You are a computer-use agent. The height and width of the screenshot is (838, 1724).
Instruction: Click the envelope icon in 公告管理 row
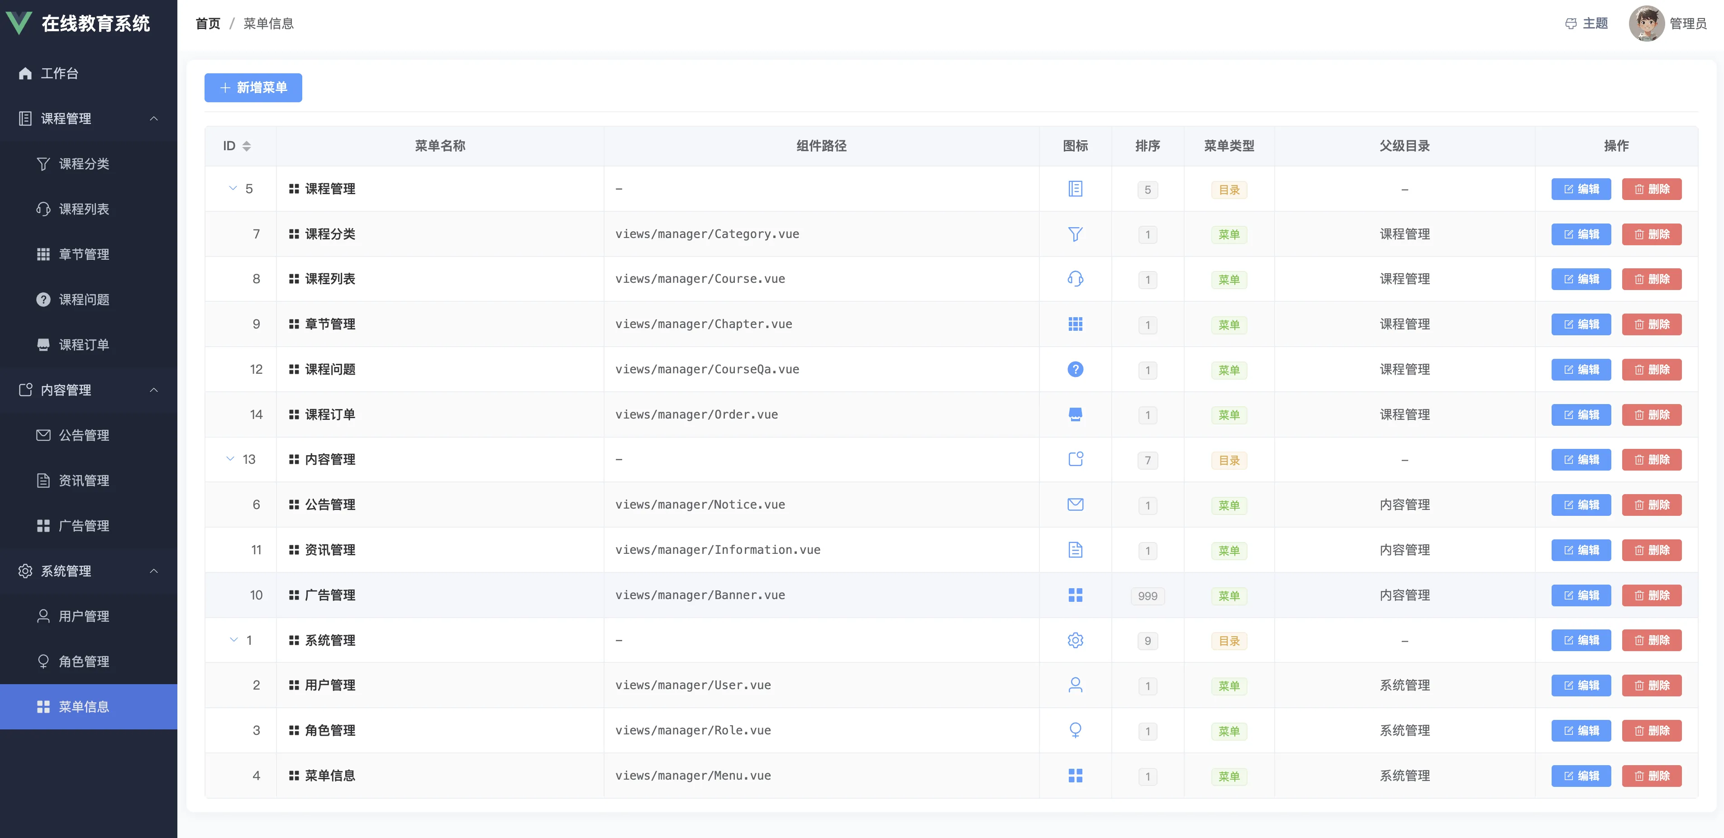pos(1075,505)
